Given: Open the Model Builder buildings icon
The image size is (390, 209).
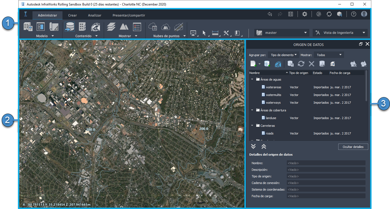Looking at the screenshot, I should tap(28, 27).
